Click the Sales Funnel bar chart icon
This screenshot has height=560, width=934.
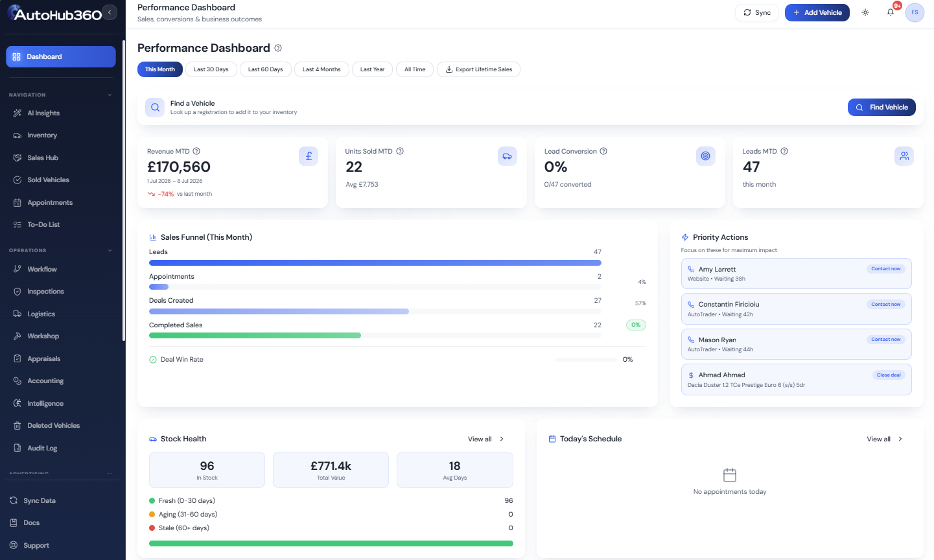pos(153,237)
